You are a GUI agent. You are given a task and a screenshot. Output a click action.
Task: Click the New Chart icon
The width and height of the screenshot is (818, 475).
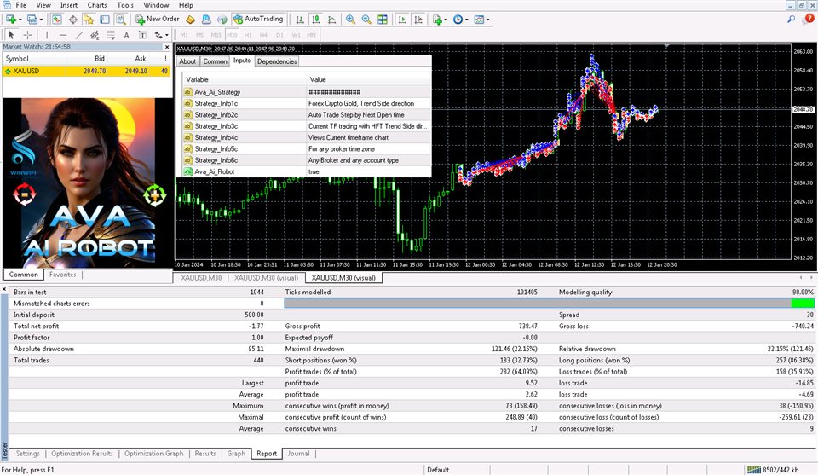coord(10,20)
